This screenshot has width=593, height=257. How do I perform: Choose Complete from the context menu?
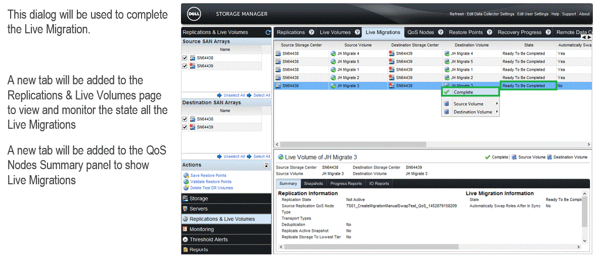pos(471,92)
